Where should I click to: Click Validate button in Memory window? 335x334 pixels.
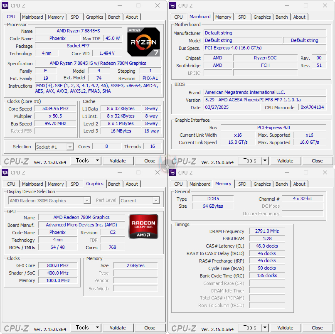285,328
